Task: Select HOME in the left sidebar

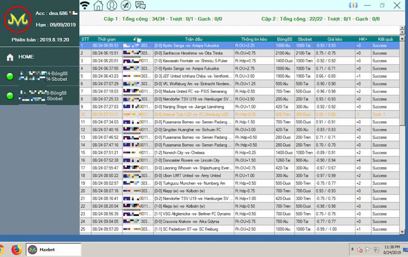Action: coord(26,57)
